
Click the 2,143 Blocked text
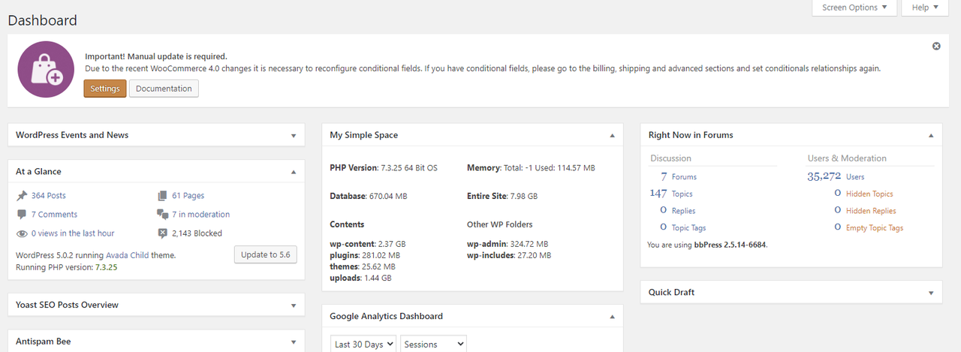(197, 233)
